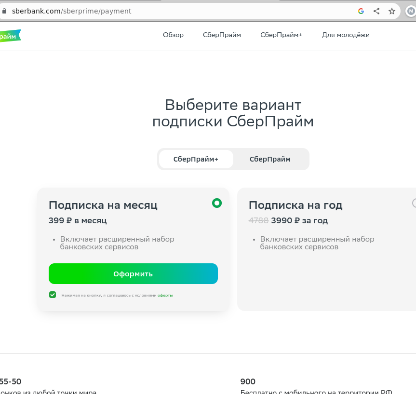This screenshot has width=416, height=394.
Task: Click the share page icon
Action: tap(376, 11)
